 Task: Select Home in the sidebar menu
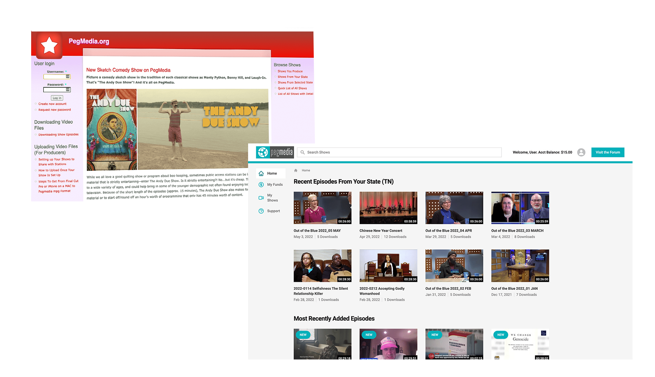tap(271, 174)
